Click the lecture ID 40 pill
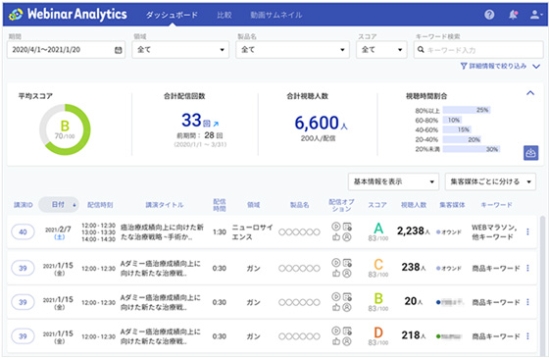Screen dimensions: 549x358 [x=23, y=231]
